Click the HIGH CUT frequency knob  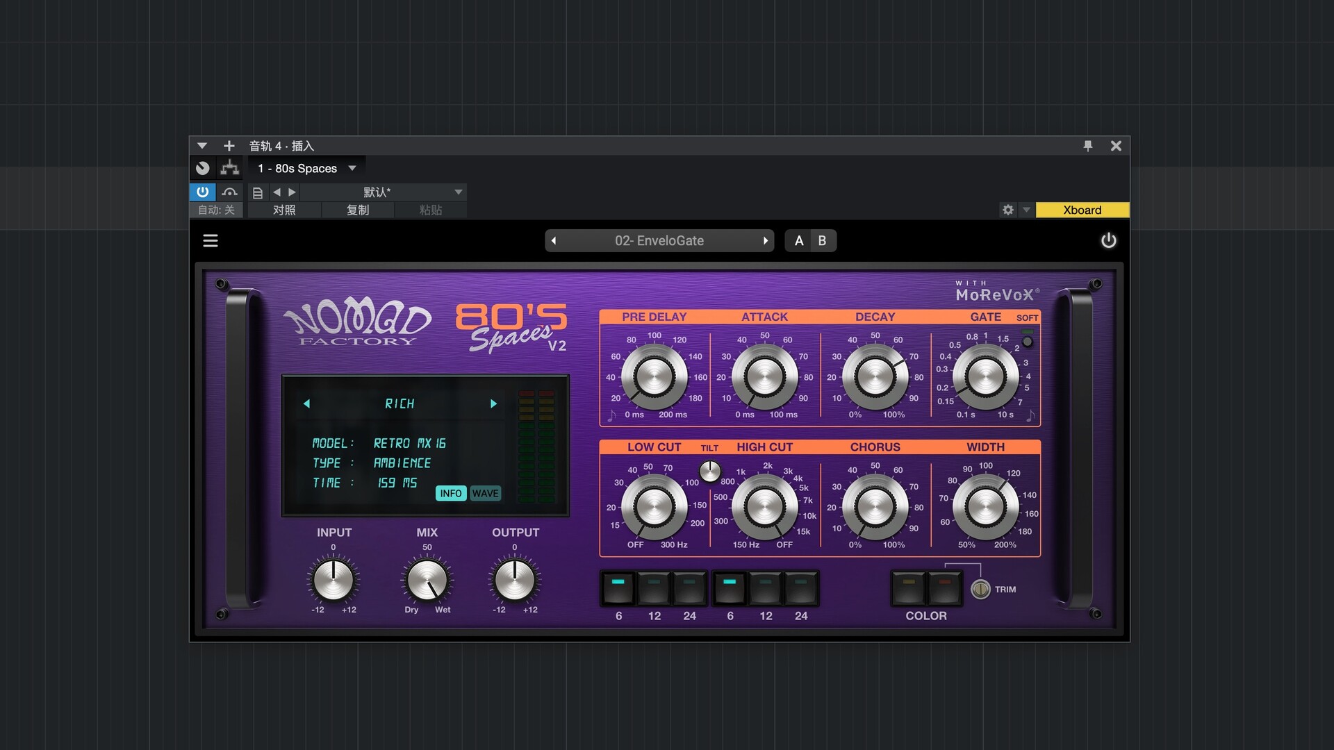764,507
